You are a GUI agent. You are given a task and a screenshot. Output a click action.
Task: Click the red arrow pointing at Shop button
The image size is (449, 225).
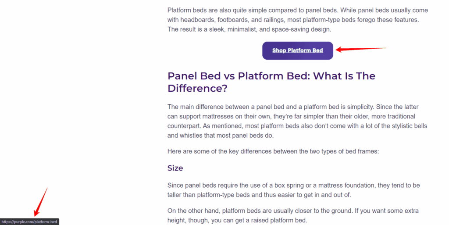[x=361, y=49]
